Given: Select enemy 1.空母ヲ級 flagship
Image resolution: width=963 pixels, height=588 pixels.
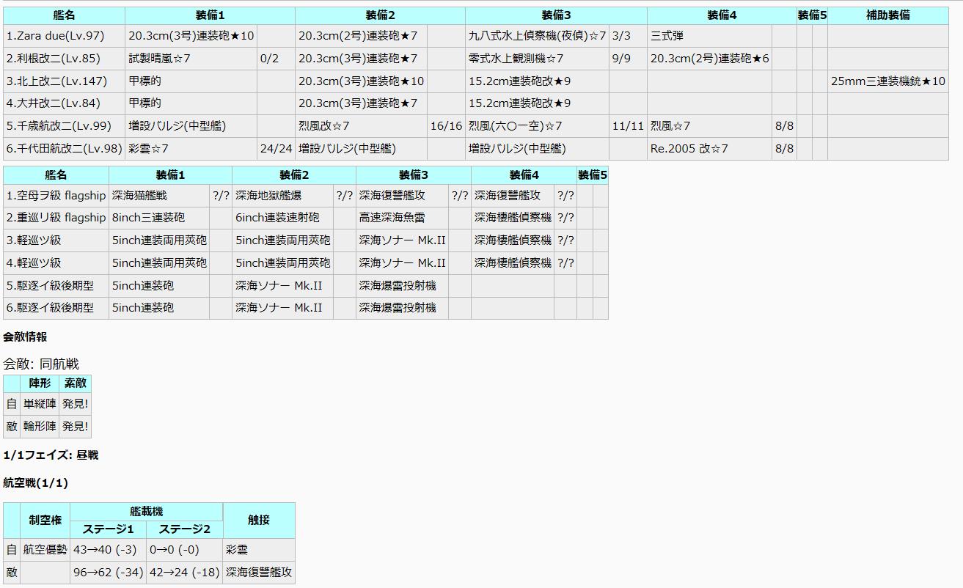Looking at the screenshot, I should pyautogui.click(x=56, y=195).
